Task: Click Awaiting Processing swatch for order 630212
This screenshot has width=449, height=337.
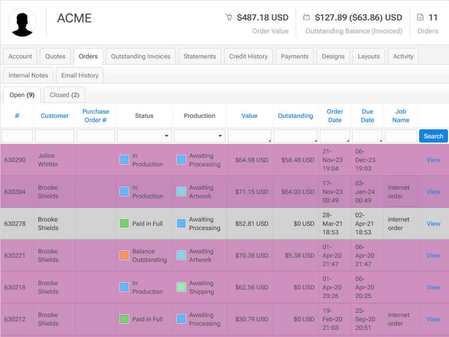Action: (x=181, y=319)
